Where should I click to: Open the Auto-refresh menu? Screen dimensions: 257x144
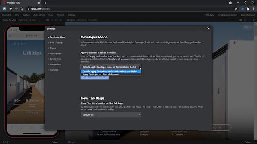[x=39, y=15]
